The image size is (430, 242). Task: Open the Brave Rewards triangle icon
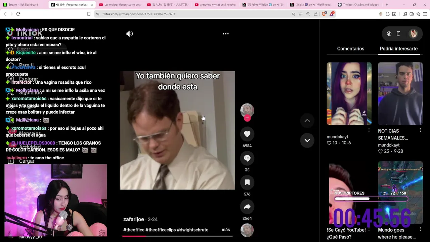(x=332, y=14)
